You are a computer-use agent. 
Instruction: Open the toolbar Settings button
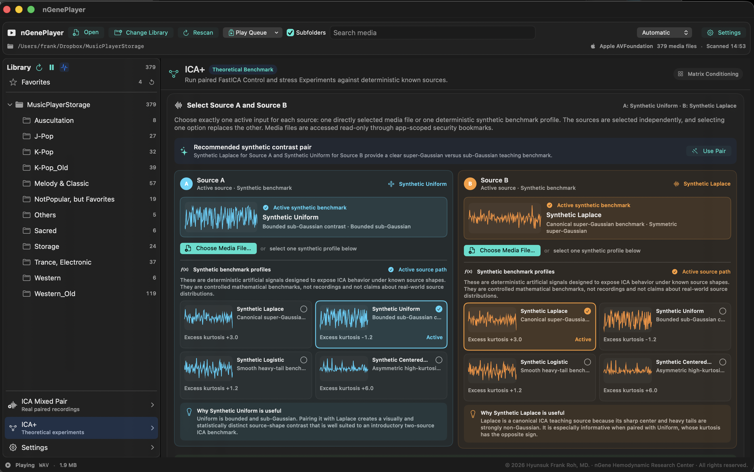tap(724, 33)
